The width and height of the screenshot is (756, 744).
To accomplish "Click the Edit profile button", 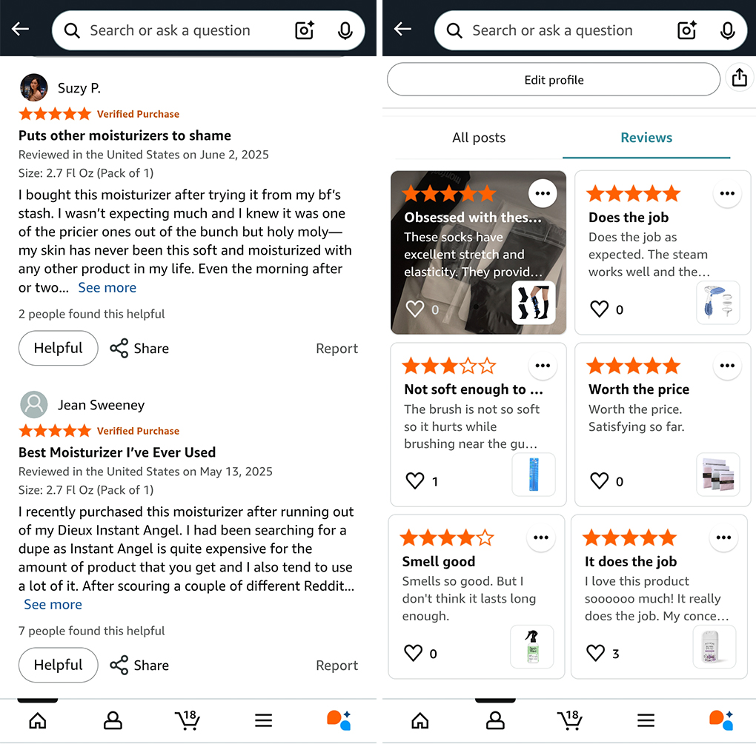I will pos(554,79).
